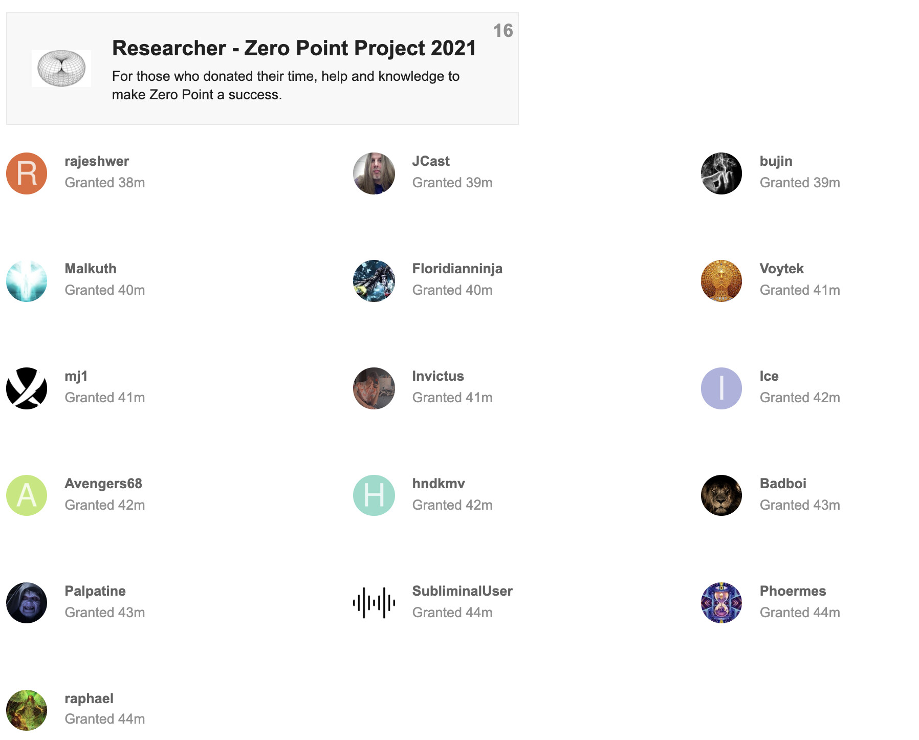
Task: Click bujin's smoke avatar
Action: 721,173
